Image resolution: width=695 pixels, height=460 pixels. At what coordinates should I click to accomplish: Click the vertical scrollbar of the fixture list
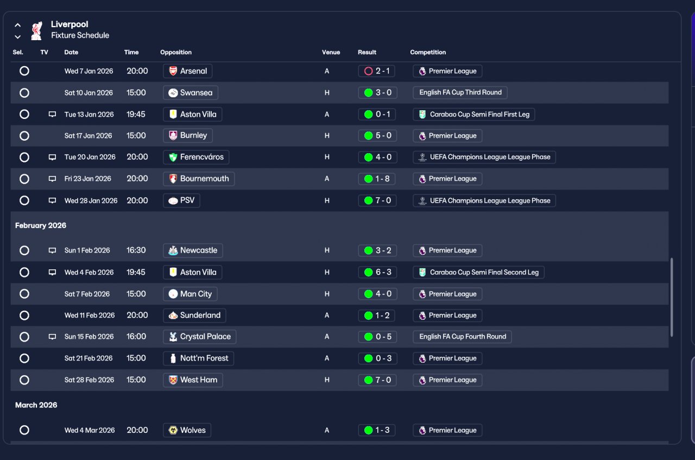click(x=672, y=297)
